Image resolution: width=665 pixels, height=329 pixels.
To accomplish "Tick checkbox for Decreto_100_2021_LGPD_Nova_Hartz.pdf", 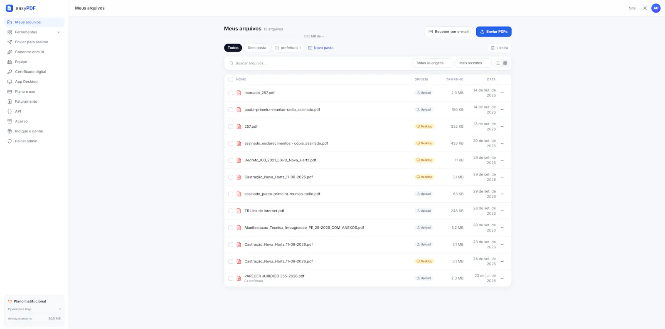I will point(231,160).
